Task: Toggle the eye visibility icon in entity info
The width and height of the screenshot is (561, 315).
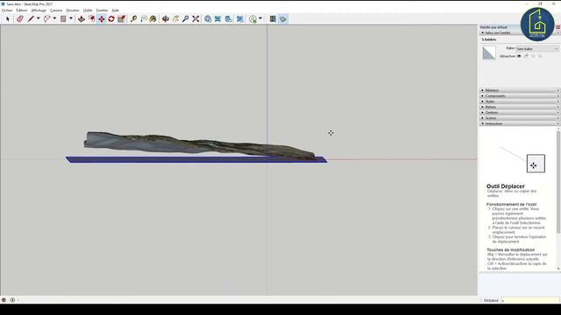Action: tap(519, 56)
